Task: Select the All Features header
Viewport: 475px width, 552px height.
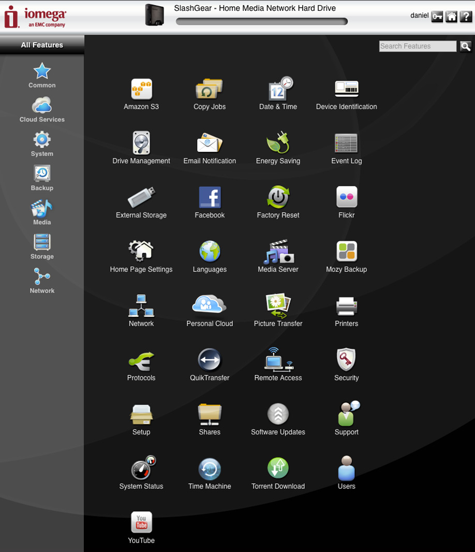Action: point(42,45)
